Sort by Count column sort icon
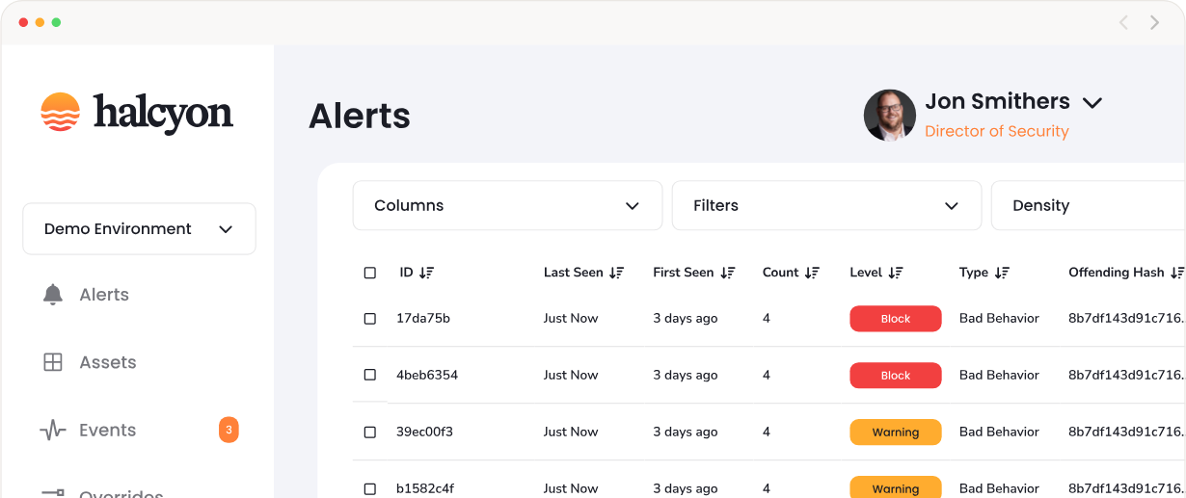This screenshot has width=1186, height=498. [812, 273]
